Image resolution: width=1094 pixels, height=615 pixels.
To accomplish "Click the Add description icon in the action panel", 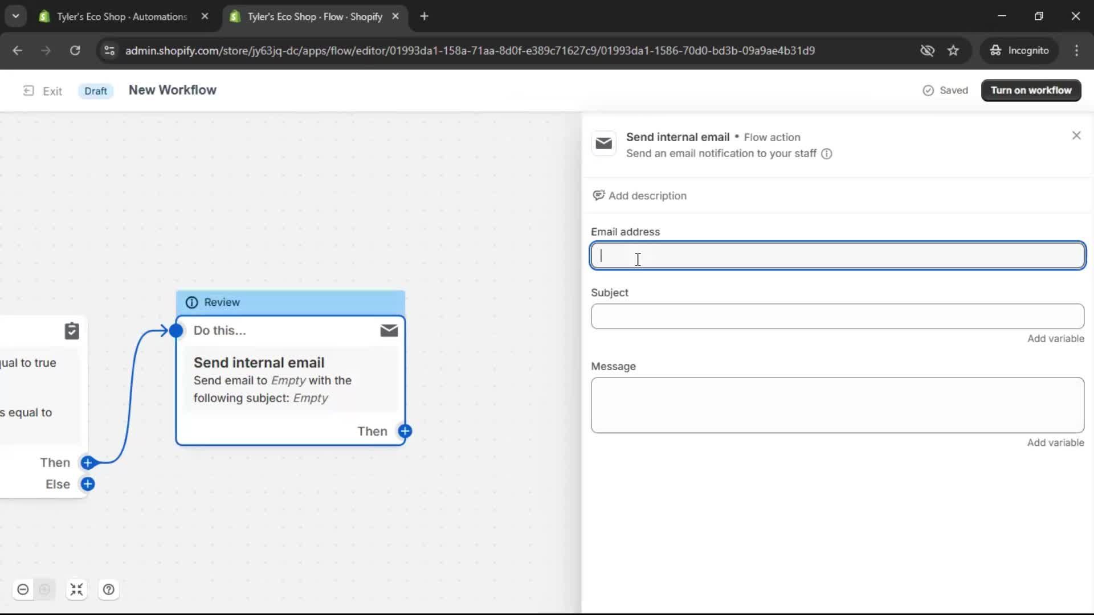I will pos(598,195).
